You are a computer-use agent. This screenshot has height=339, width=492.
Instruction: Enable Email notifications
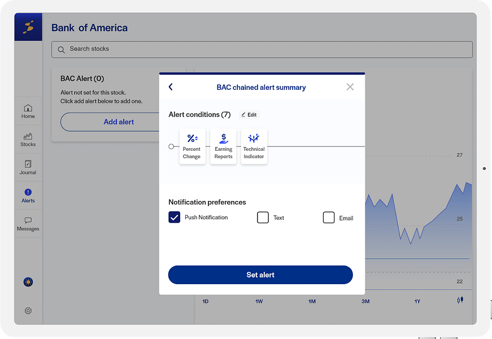coord(328,217)
